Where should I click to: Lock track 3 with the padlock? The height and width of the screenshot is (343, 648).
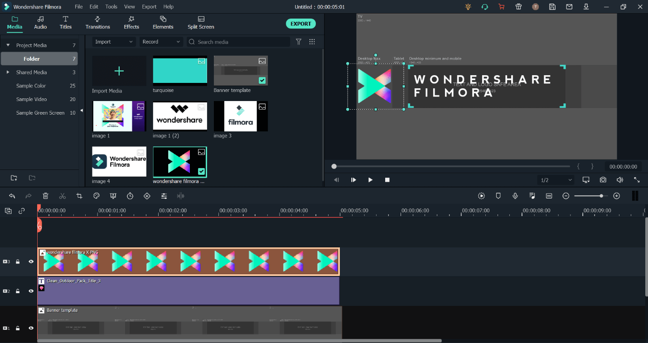(18, 261)
